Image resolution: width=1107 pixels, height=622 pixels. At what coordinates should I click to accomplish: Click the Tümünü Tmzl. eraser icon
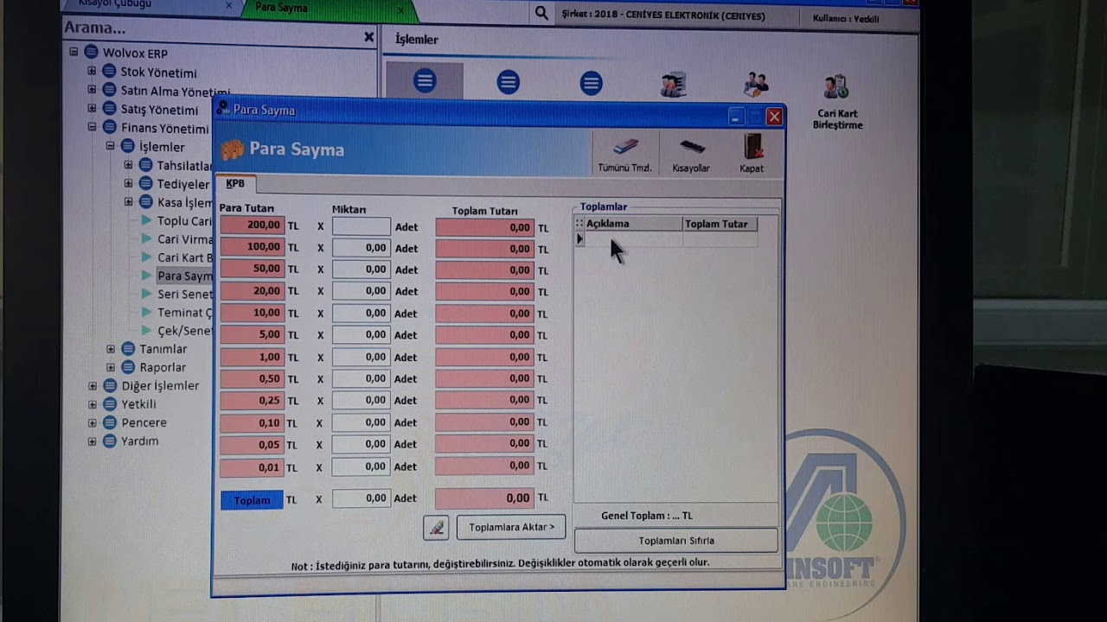pos(624,146)
